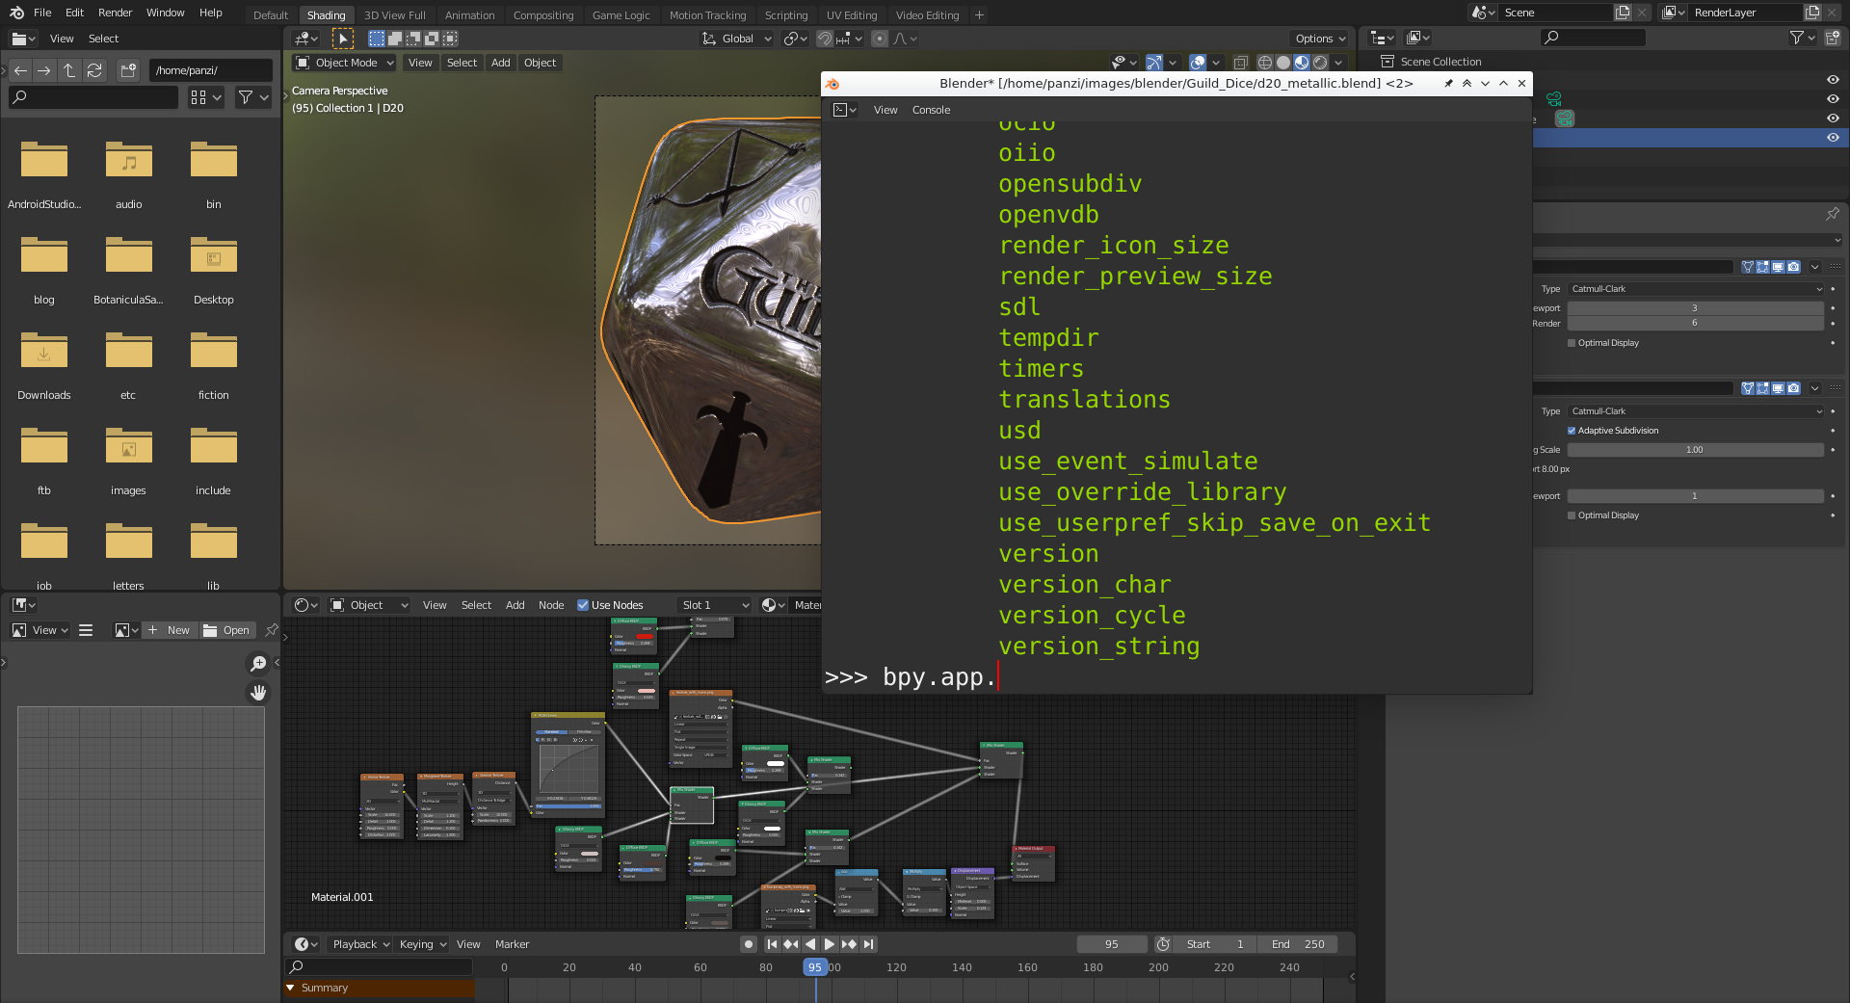
Task: Adjust Viewport levels slider showing 3
Action: point(1695,308)
